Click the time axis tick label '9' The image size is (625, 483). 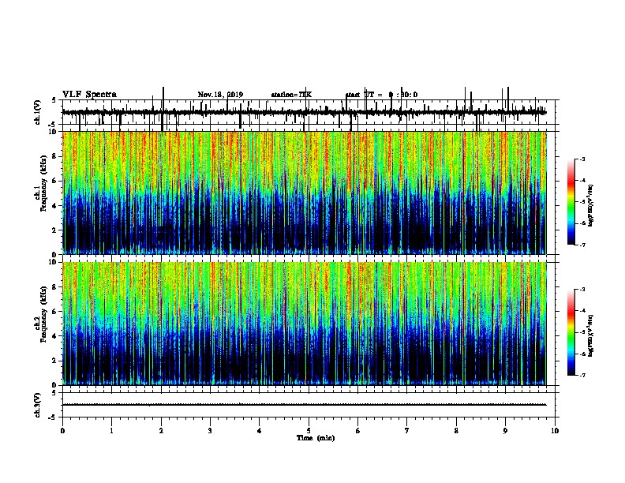(505, 431)
